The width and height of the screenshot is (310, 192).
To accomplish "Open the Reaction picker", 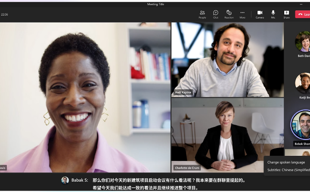I will coord(229,14).
